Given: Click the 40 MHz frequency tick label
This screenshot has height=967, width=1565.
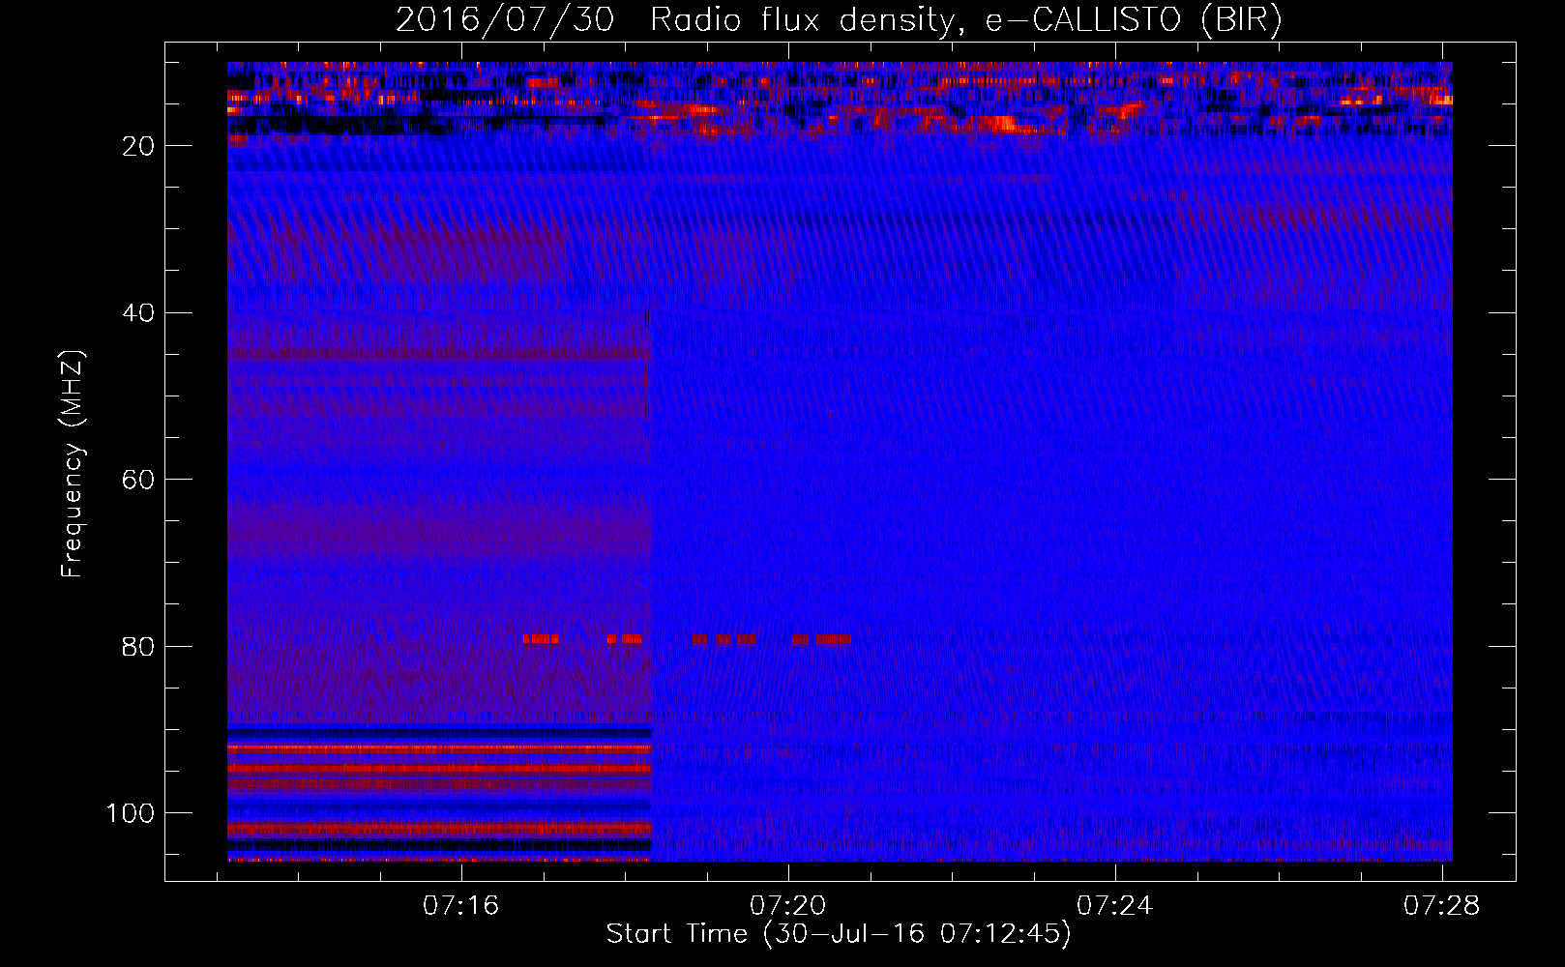Looking at the screenshot, I should click(138, 313).
